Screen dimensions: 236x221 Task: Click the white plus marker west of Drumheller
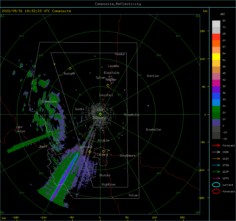pos(148,106)
